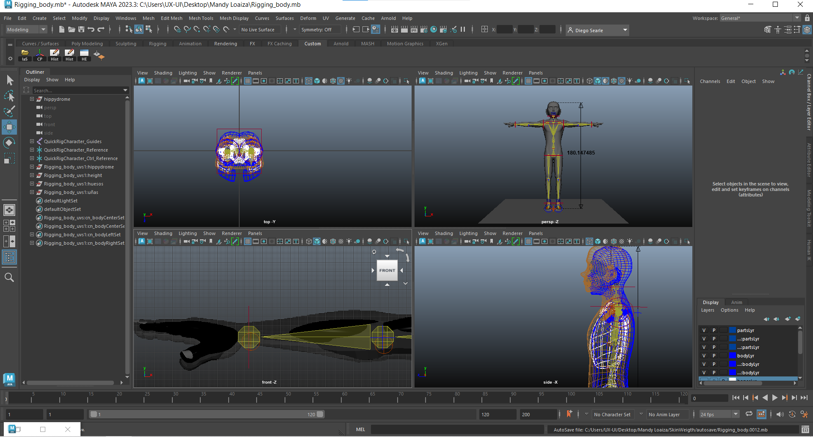Image resolution: width=813 pixels, height=437 pixels.
Task: Open animation preferences running-man icon
Action: [805, 414]
